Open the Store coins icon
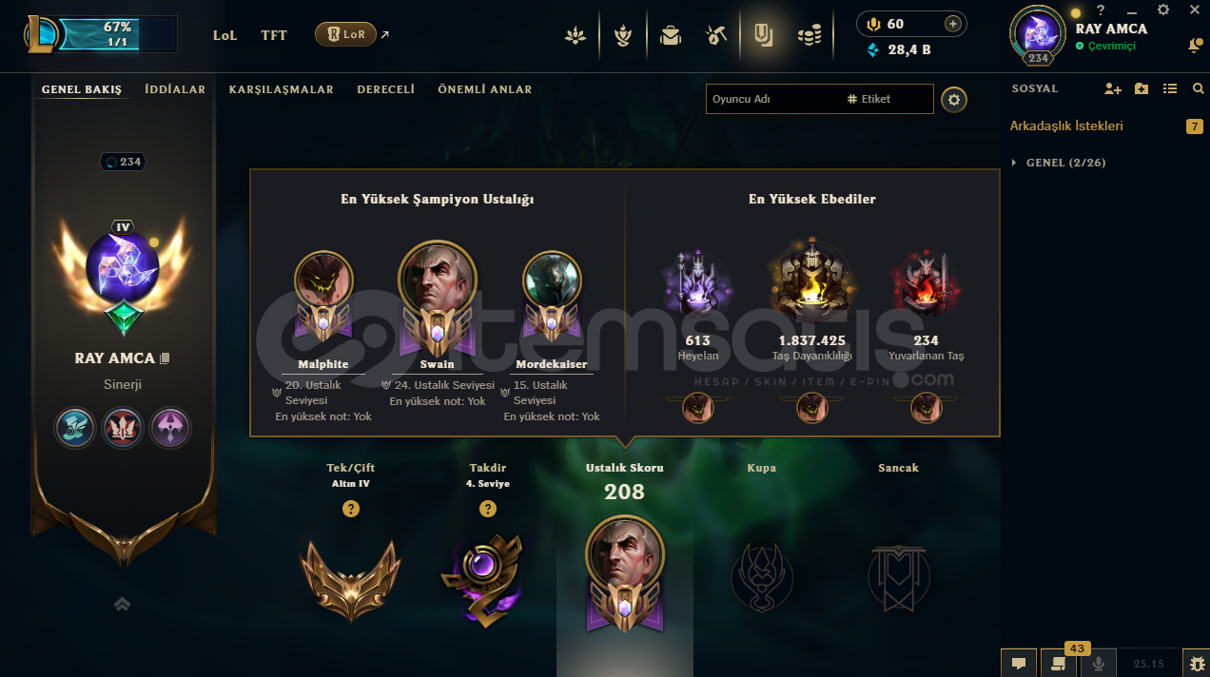Viewport: 1210px width, 677px height. 810,36
